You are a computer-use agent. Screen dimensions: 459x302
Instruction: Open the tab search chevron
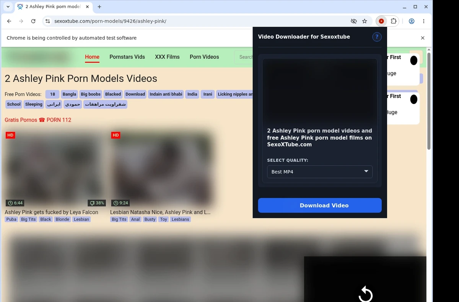[8, 6]
